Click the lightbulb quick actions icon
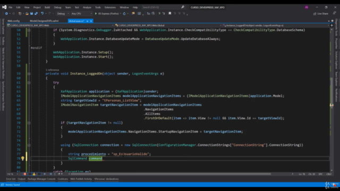 coord(22,159)
